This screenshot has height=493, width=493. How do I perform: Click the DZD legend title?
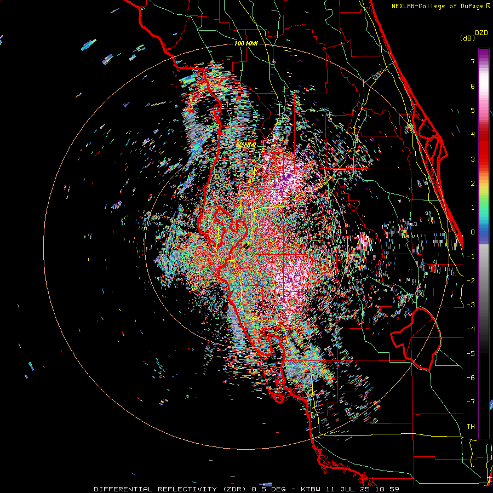(x=481, y=33)
